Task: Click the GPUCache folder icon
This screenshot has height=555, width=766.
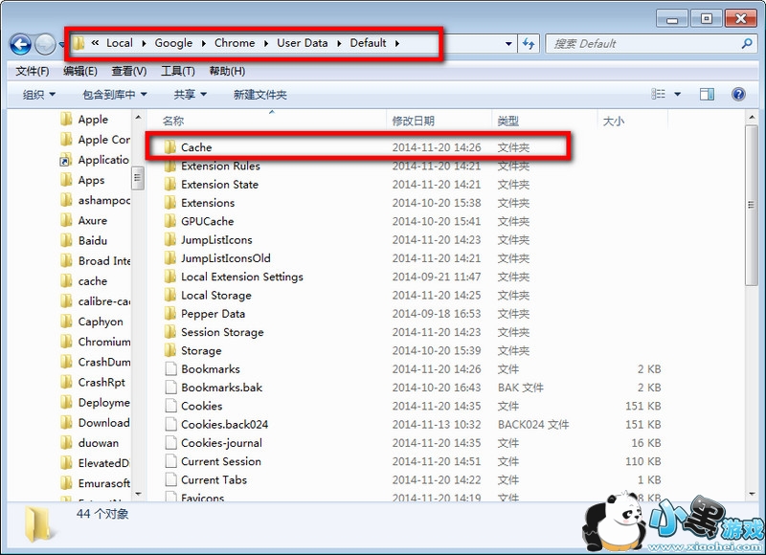Action: pos(169,221)
